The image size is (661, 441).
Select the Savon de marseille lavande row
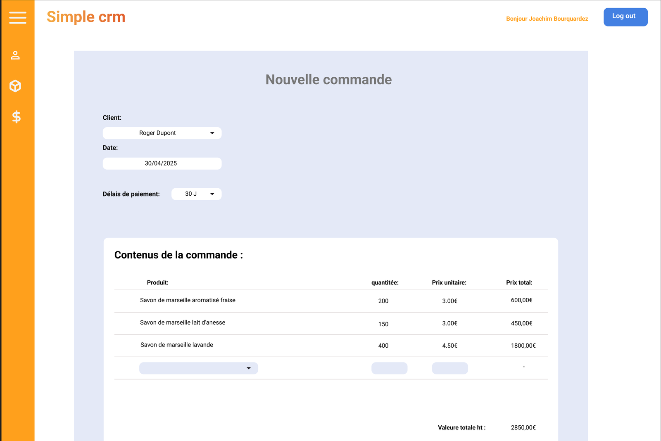(331, 346)
